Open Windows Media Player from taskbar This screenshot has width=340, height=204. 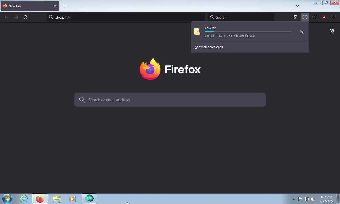point(73,199)
